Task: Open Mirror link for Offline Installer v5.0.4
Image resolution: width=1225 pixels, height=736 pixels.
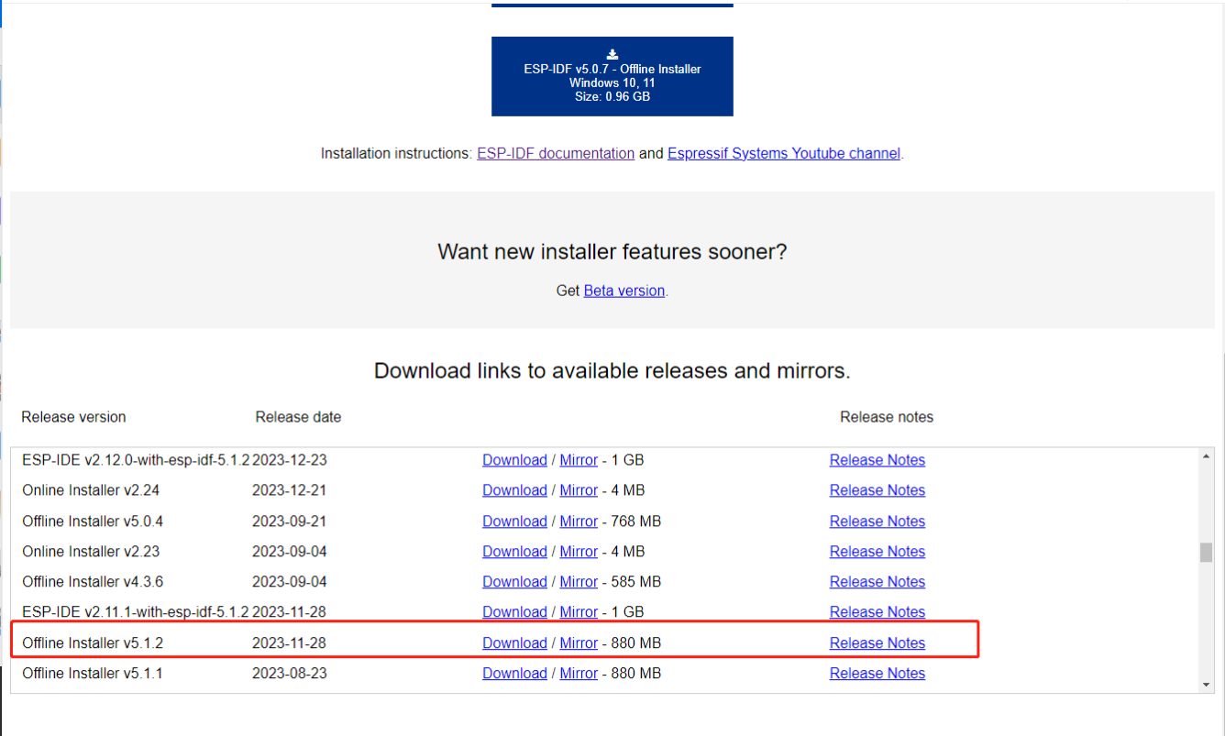Action: tap(579, 522)
